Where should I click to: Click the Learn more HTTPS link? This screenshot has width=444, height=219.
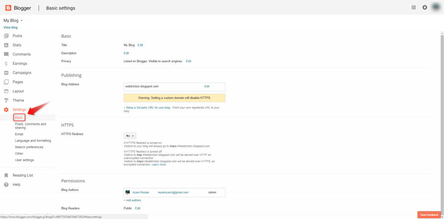click(159, 165)
